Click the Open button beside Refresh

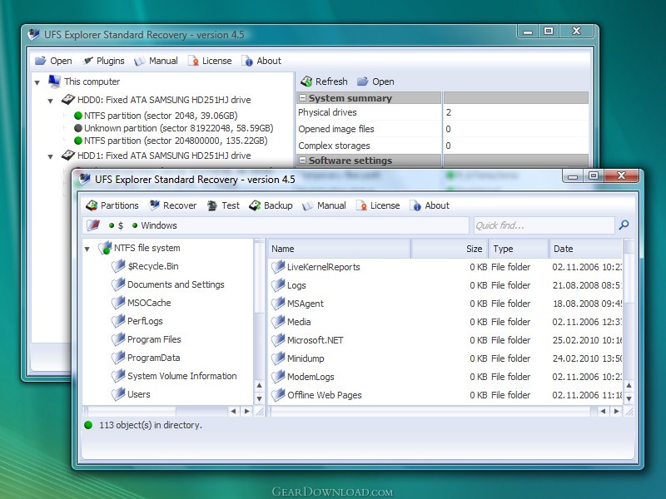pos(375,81)
